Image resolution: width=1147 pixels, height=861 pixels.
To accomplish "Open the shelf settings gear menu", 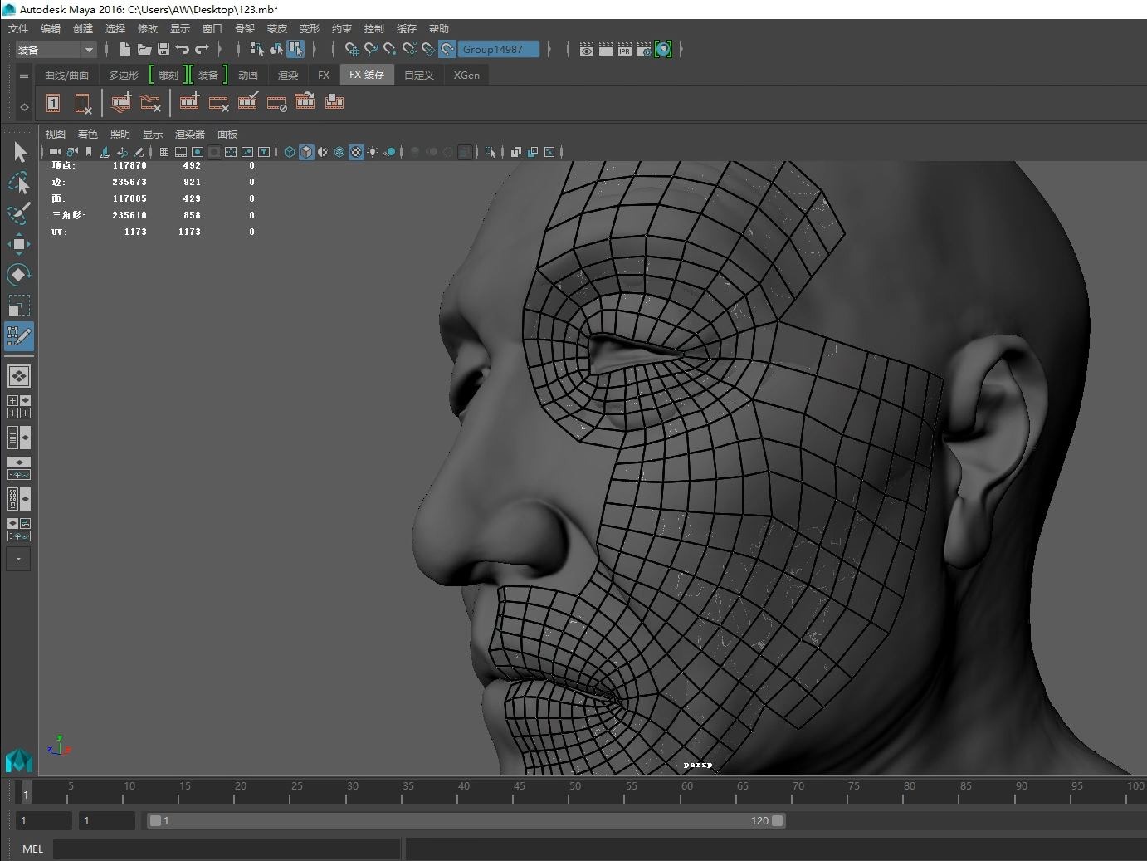I will click(x=24, y=107).
